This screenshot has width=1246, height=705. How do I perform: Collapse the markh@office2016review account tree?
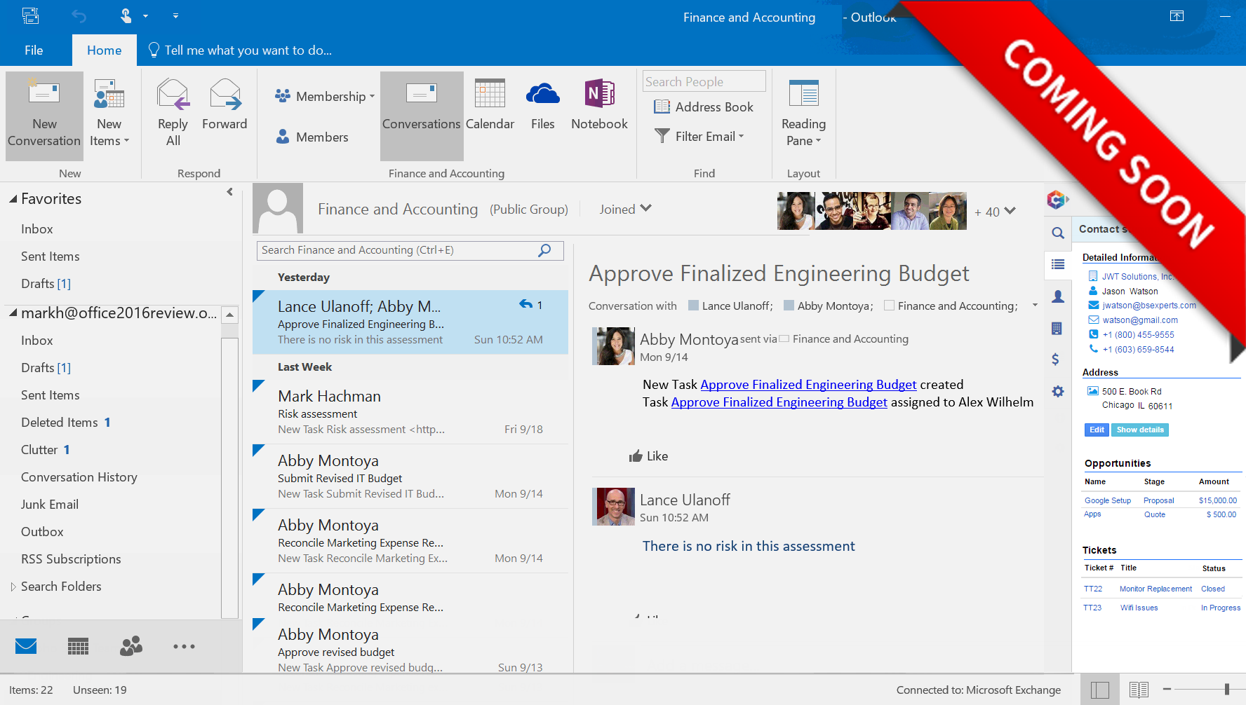[x=13, y=313]
